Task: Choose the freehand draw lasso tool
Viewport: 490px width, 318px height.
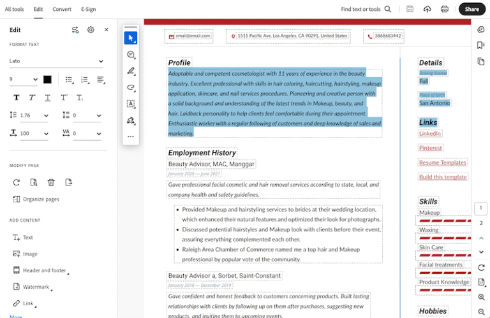Action: pyautogui.click(x=131, y=87)
